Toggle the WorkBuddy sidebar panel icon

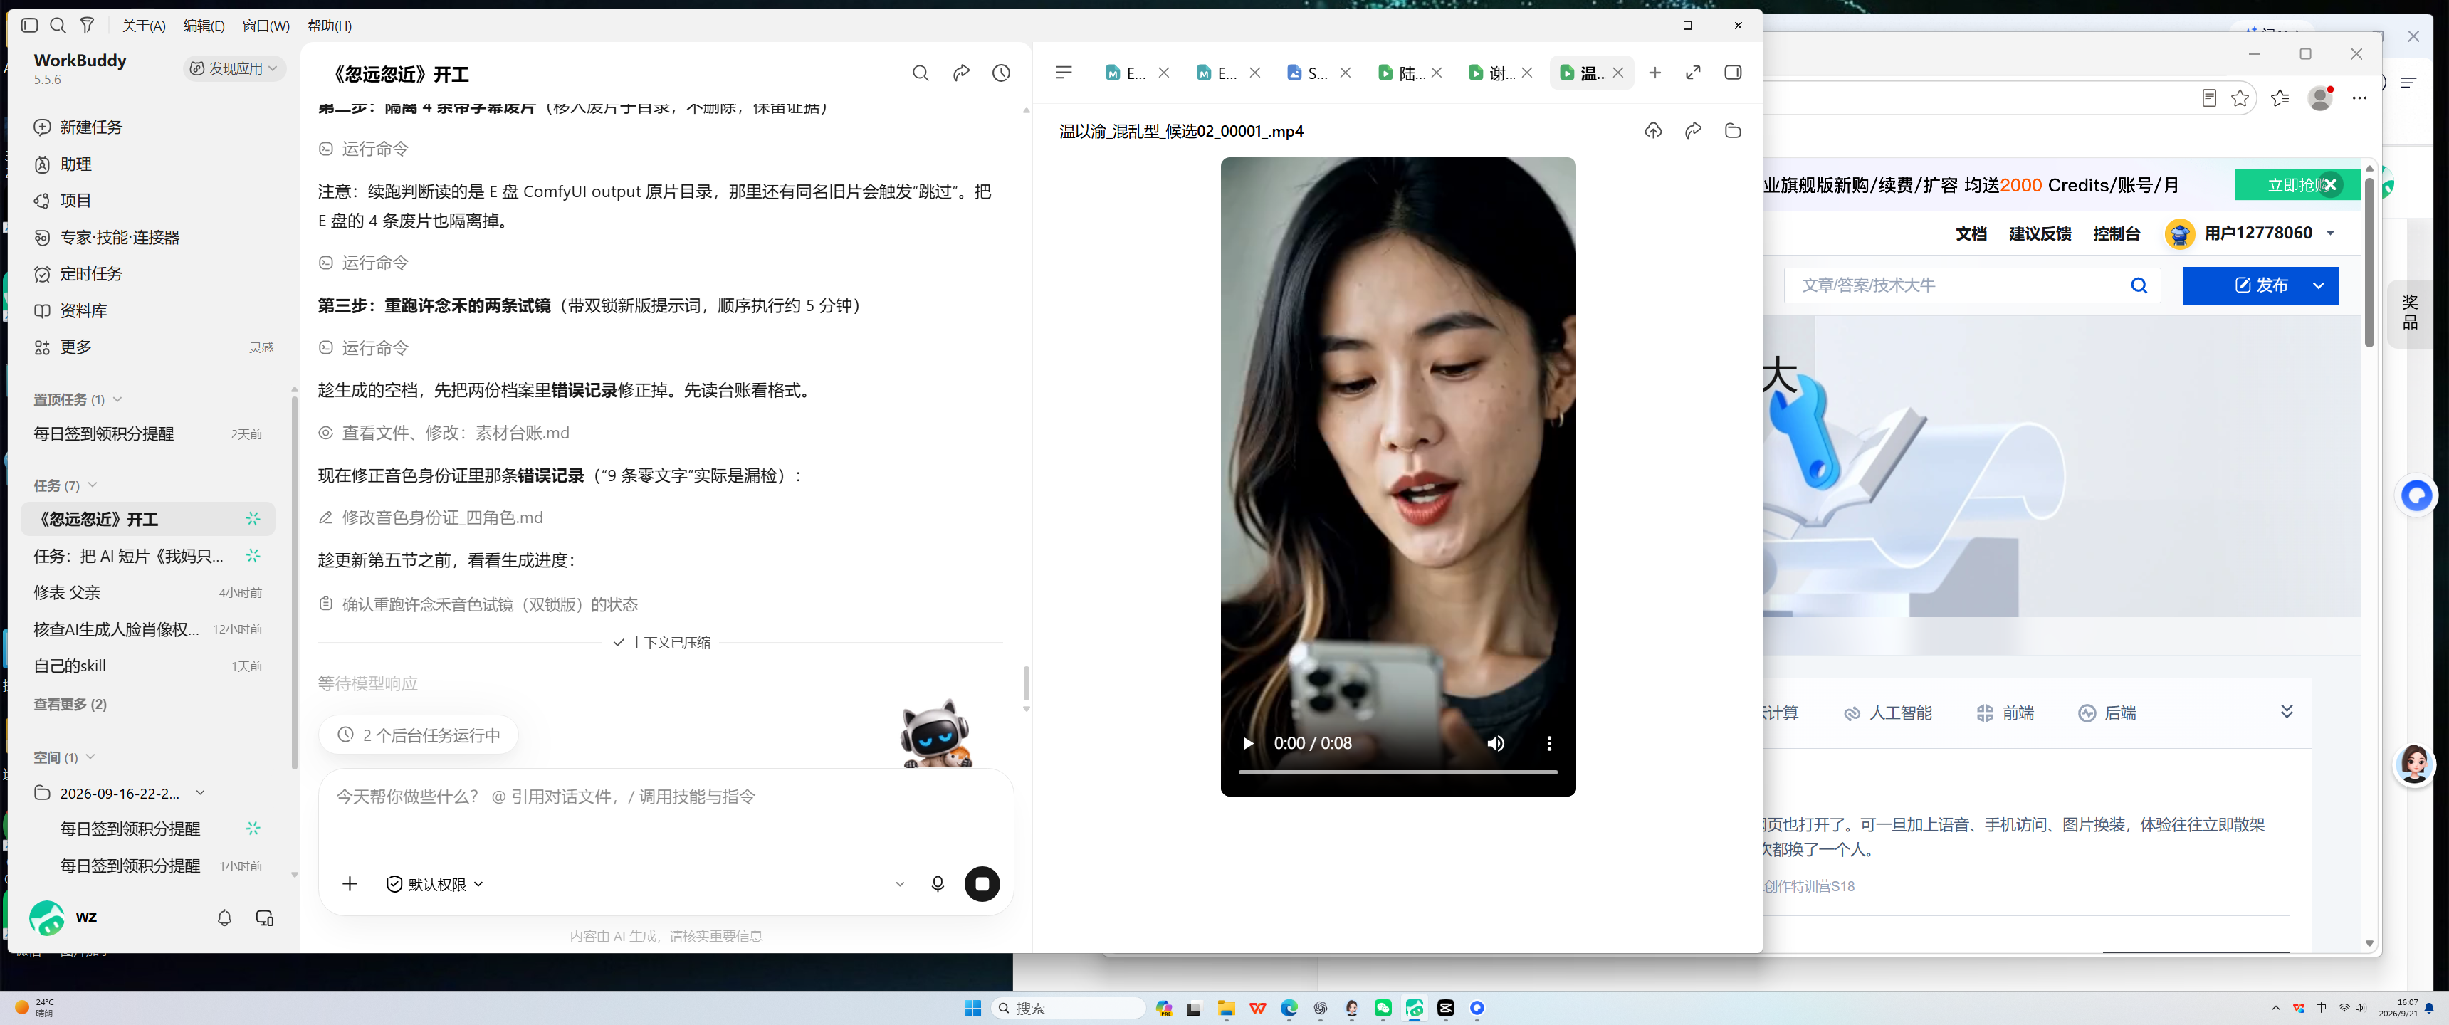point(29,26)
